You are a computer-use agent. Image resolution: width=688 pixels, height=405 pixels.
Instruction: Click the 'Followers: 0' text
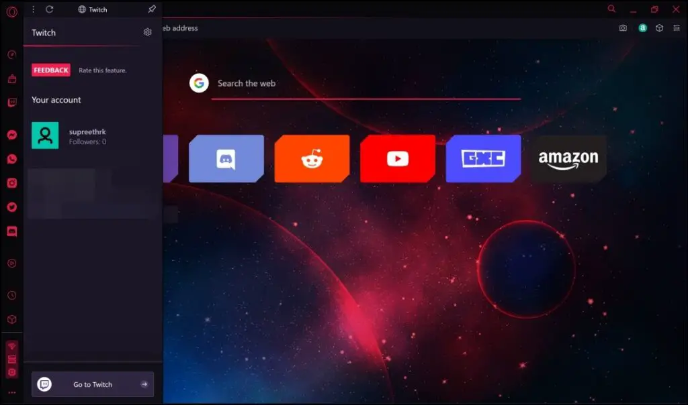pyautogui.click(x=87, y=142)
